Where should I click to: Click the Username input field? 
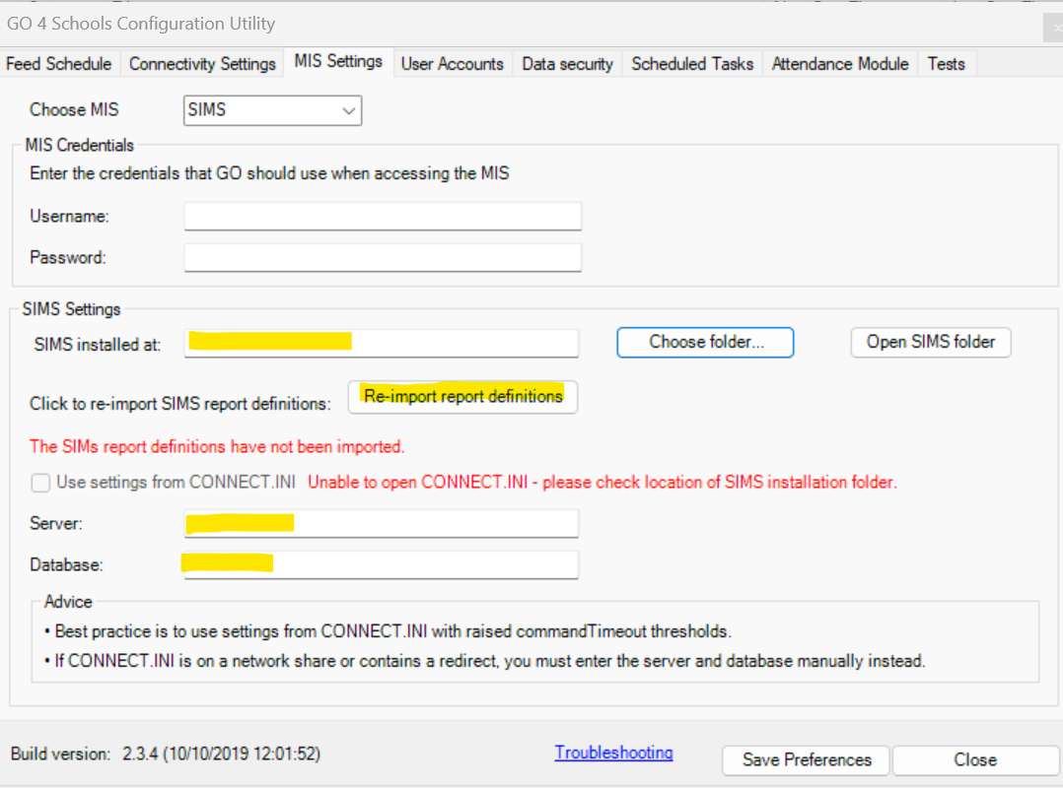point(383,217)
